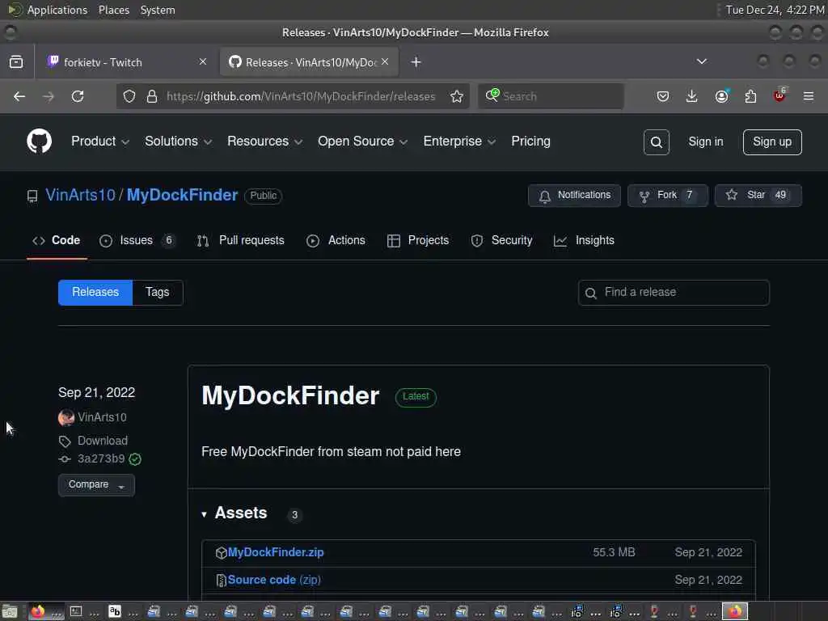The width and height of the screenshot is (828, 621).
Task: Open the Actions tab
Action: click(x=336, y=241)
